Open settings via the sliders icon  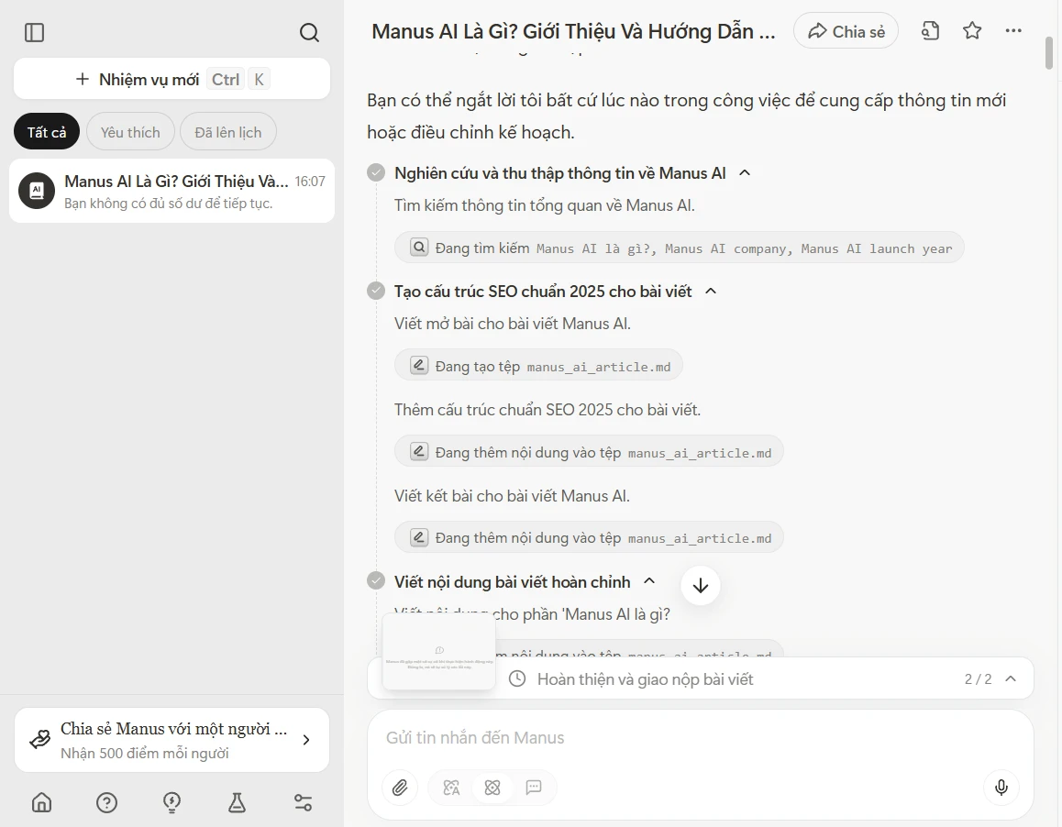point(304,802)
